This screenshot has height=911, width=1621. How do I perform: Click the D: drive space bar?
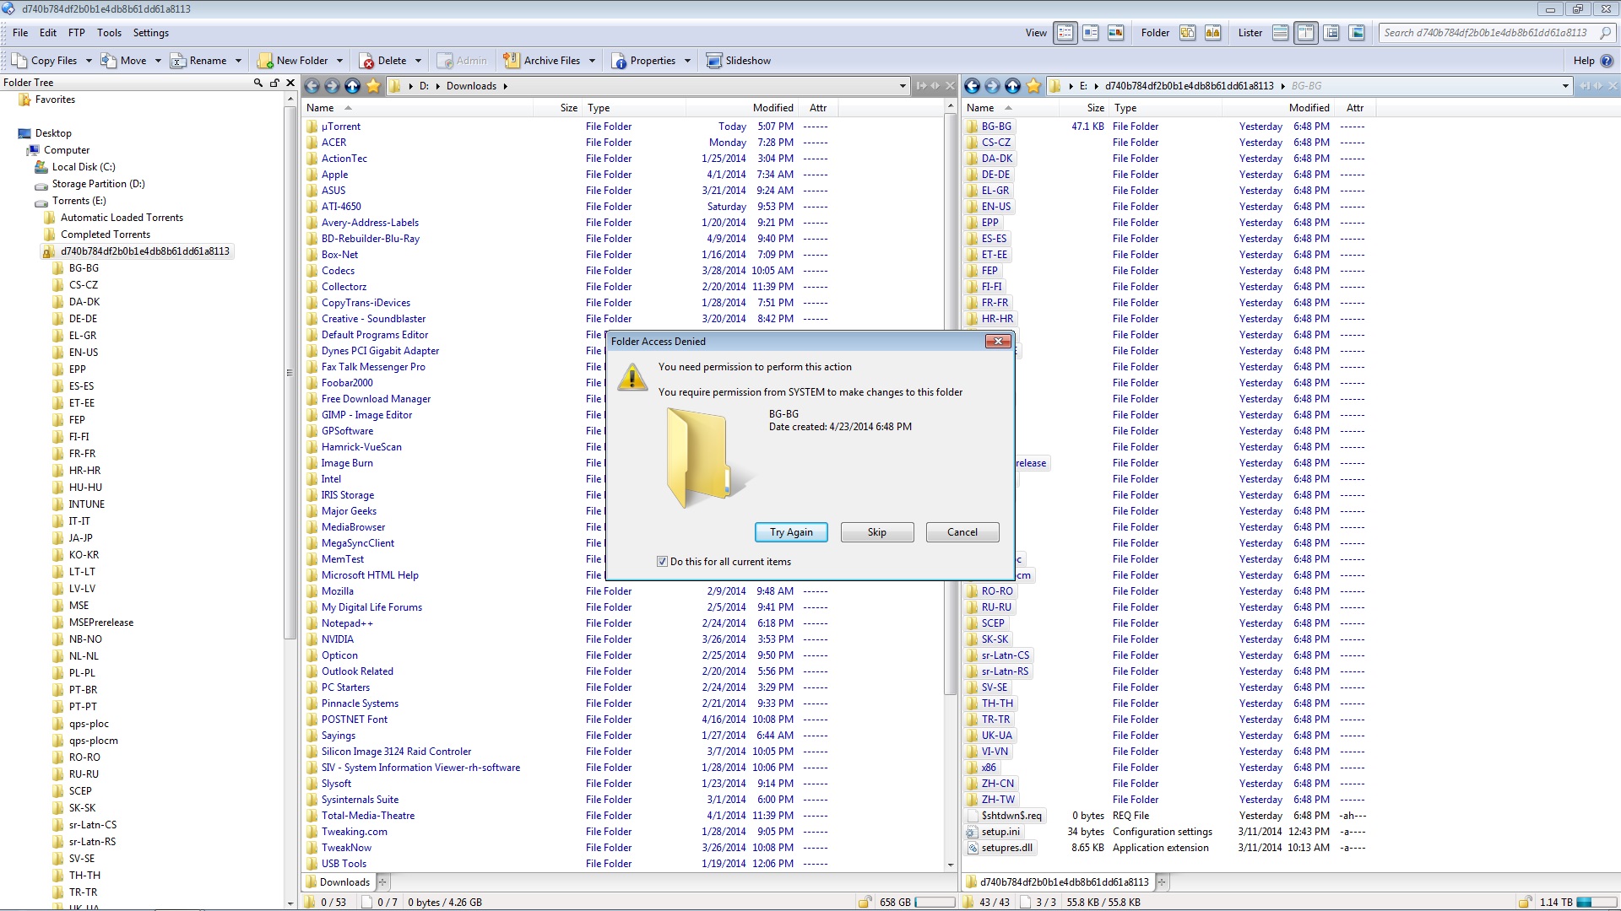[x=935, y=903]
